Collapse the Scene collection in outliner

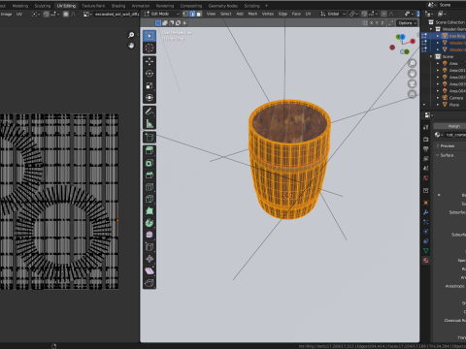[x=431, y=56]
